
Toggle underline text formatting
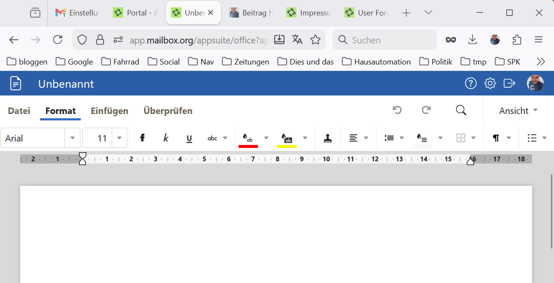189,138
